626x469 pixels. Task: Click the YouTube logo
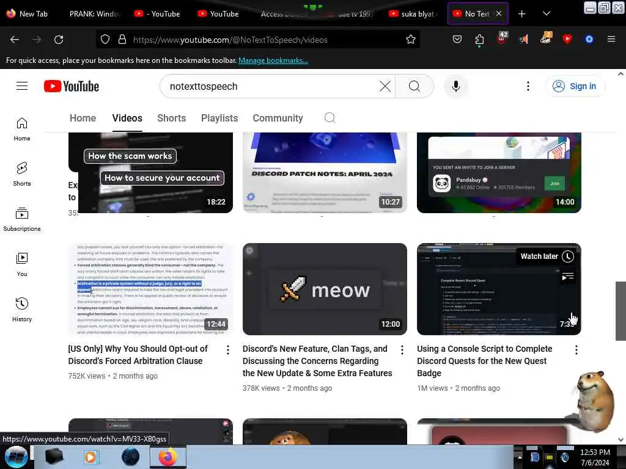pyautogui.click(x=72, y=86)
